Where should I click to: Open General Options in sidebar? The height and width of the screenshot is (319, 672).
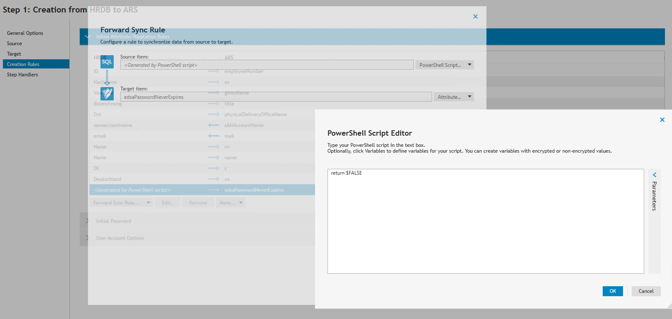pyautogui.click(x=25, y=33)
